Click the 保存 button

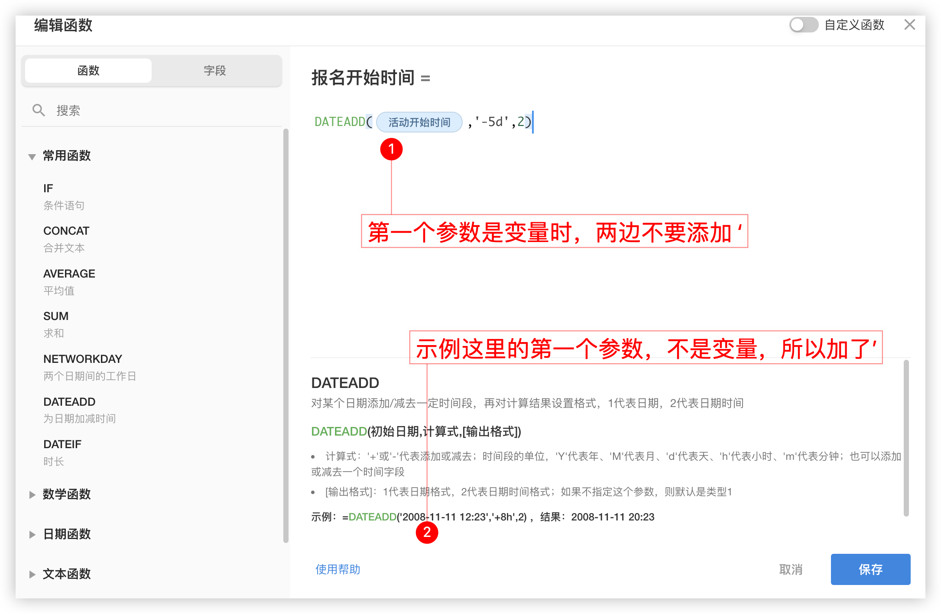pyautogui.click(x=870, y=569)
